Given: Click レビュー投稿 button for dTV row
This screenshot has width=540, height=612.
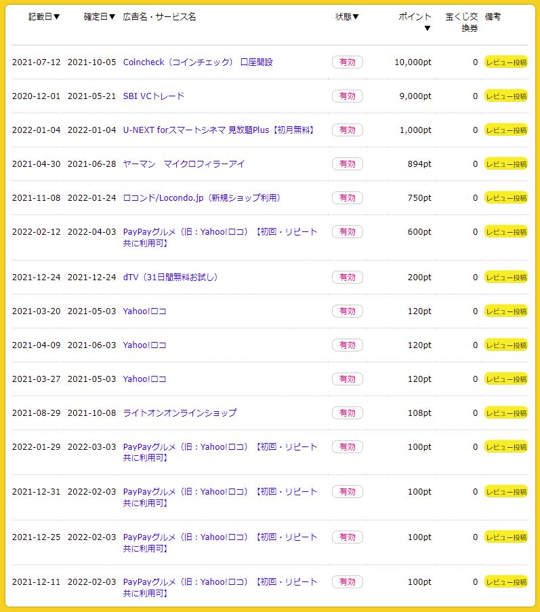Looking at the screenshot, I should 506,277.
